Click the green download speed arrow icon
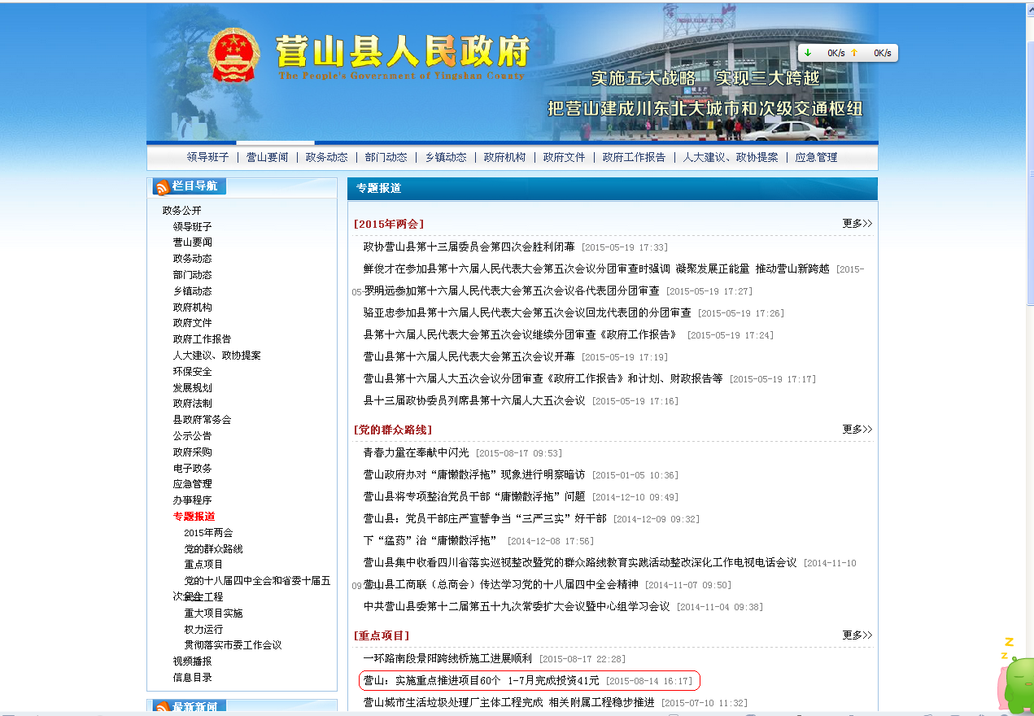This screenshot has height=716, width=1034. point(808,53)
